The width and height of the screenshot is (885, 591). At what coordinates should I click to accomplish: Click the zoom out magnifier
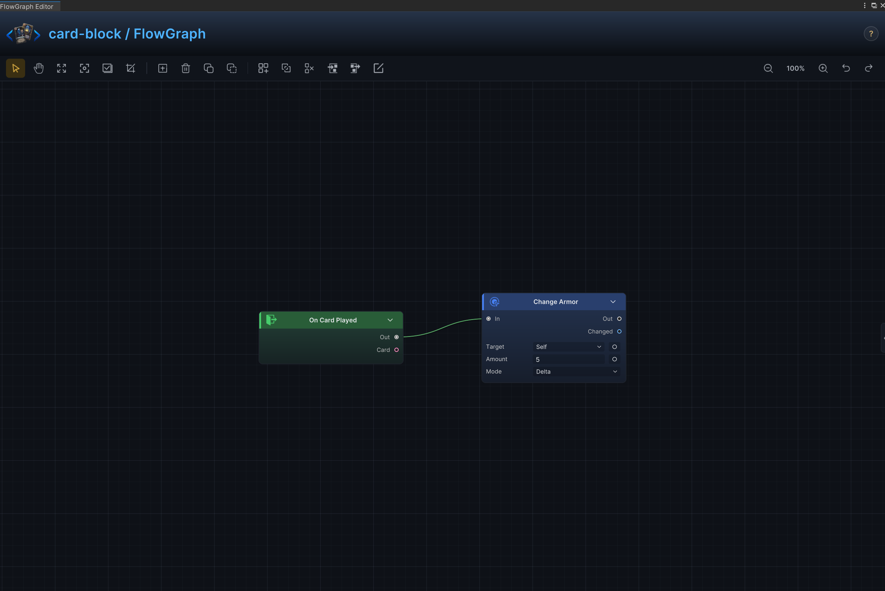tap(768, 68)
